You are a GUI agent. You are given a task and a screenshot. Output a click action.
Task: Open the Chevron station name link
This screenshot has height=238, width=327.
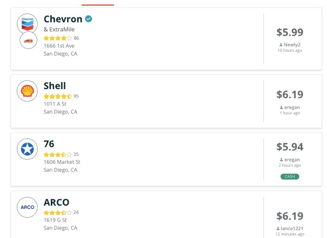point(63,19)
